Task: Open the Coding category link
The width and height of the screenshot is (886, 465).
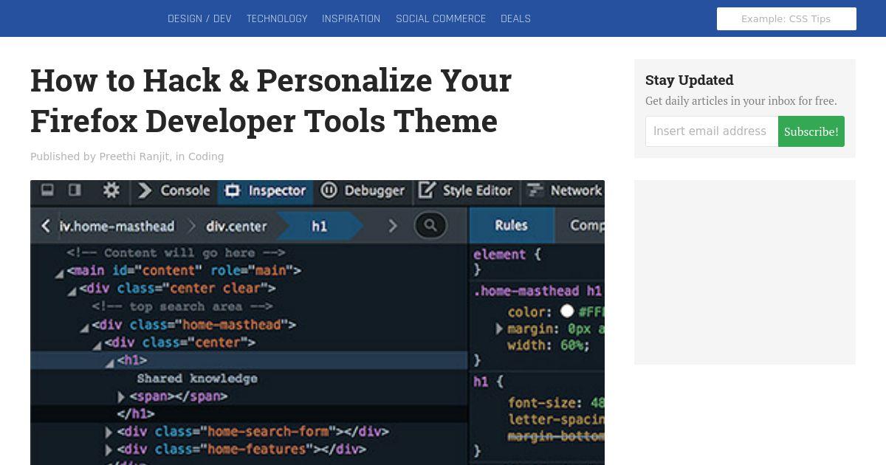Action: [x=206, y=156]
